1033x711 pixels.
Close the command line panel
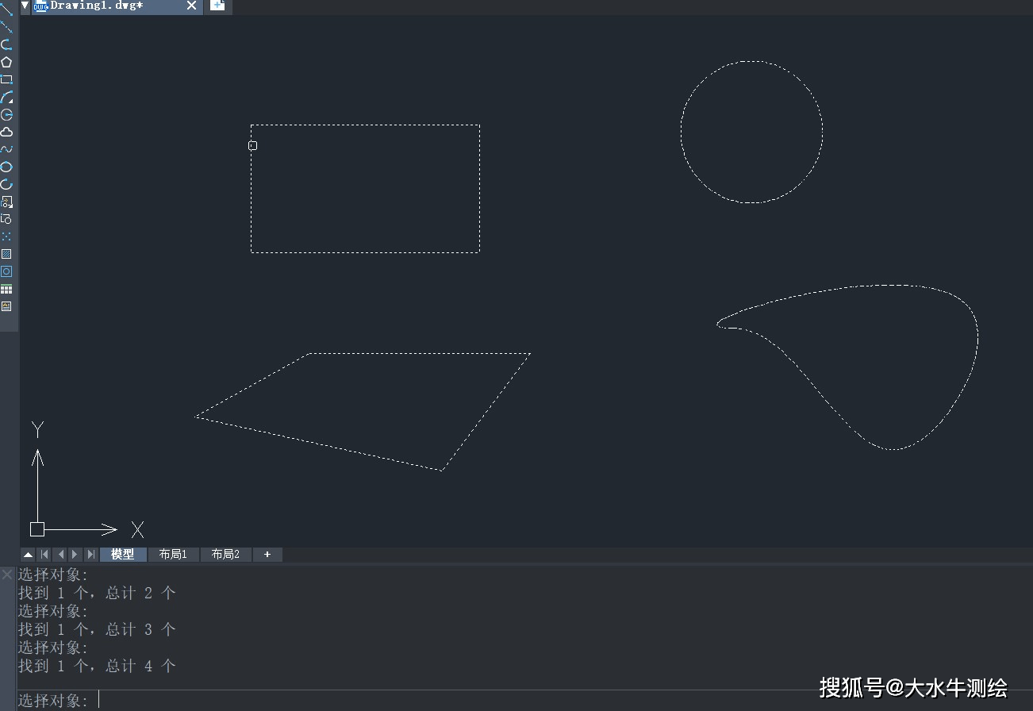pos(7,574)
